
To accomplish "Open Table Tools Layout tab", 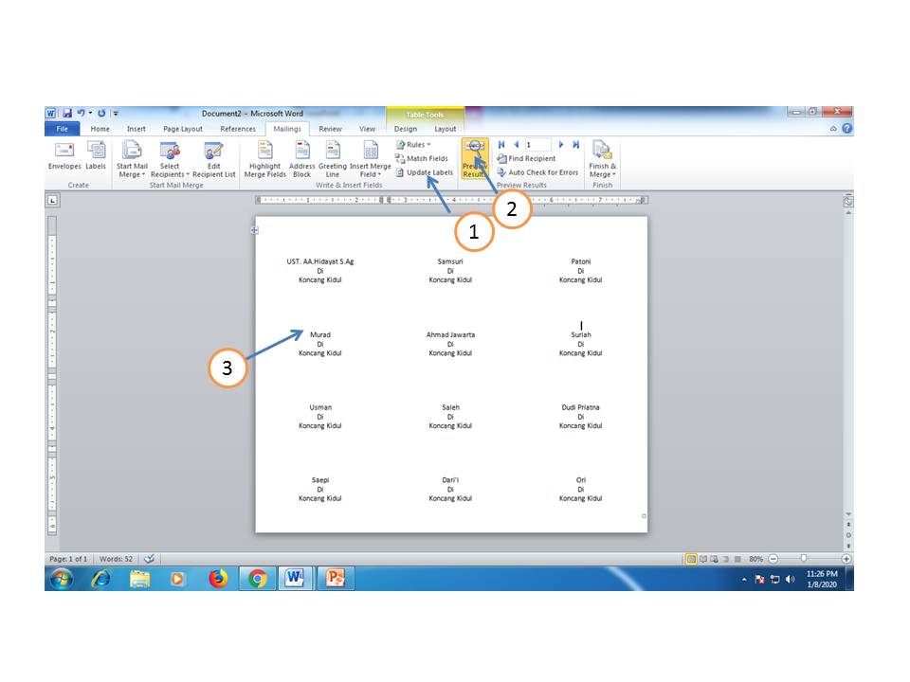I will 446,129.
